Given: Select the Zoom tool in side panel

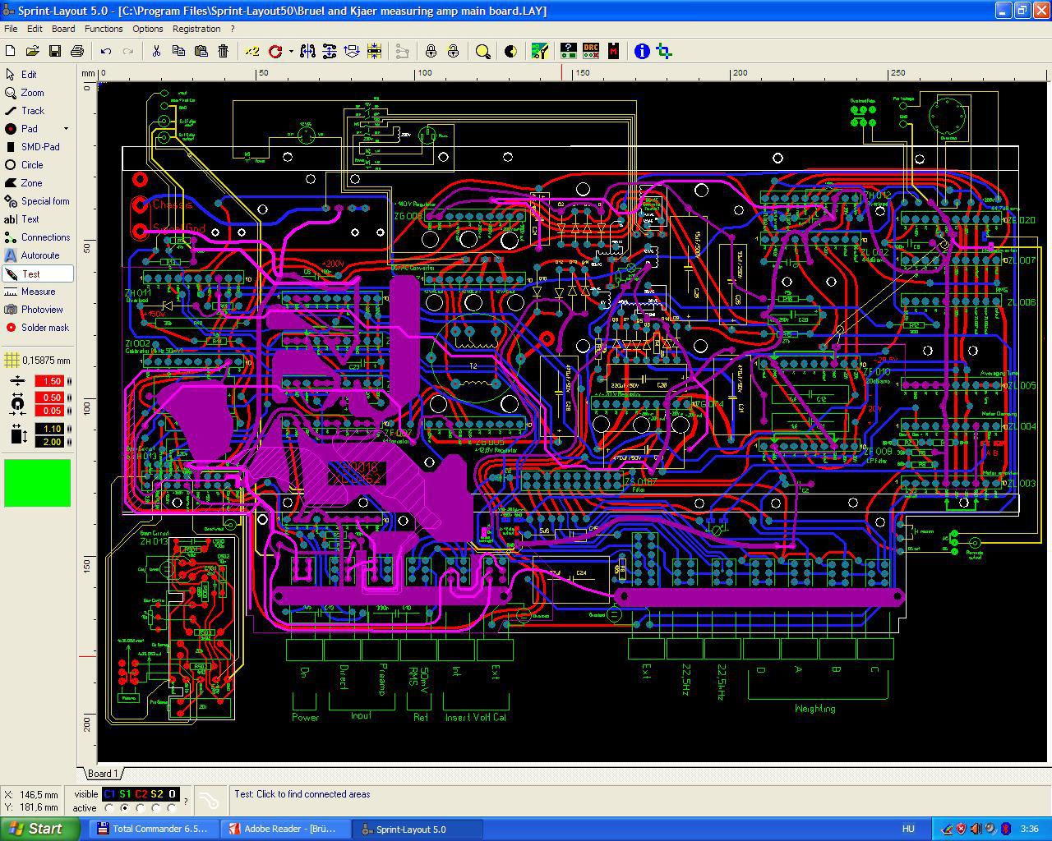Looking at the screenshot, I should tap(38, 93).
